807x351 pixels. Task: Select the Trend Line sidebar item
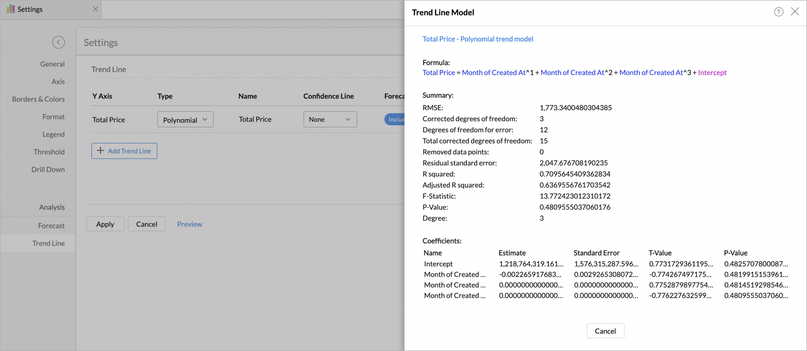(x=48, y=243)
